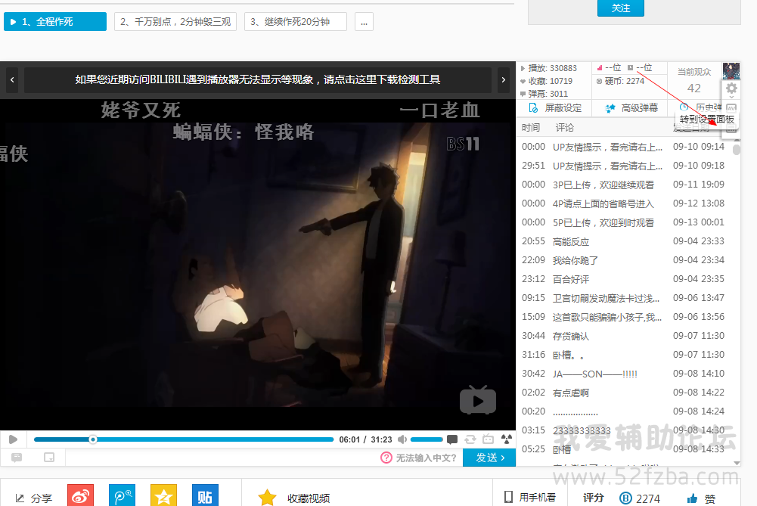The width and height of the screenshot is (757, 506).
Task: Open 屏蔽设定 block settings tab
Action: (555, 107)
